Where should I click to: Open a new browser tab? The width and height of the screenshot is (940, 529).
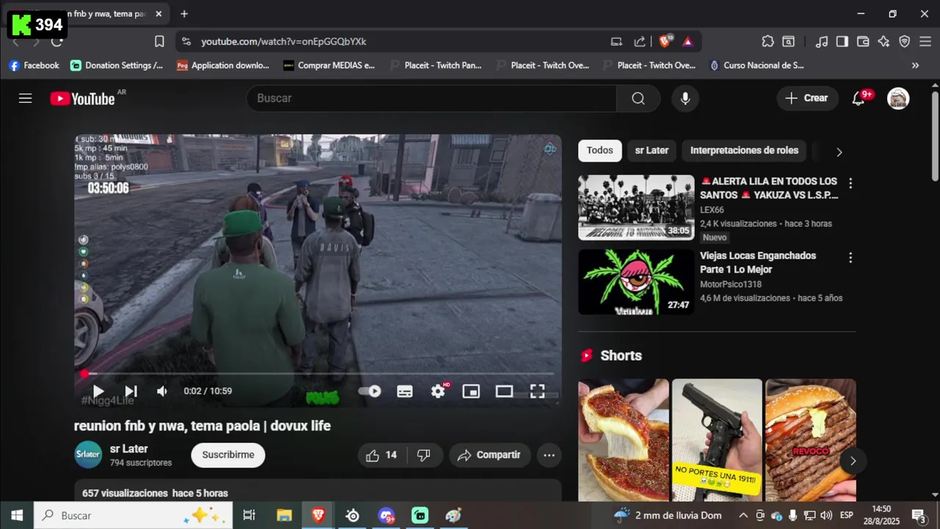click(x=184, y=14)
